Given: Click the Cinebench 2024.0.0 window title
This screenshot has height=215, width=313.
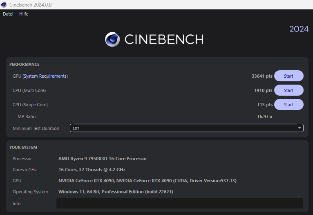Looking at the screenshot, I should [30, 5].
